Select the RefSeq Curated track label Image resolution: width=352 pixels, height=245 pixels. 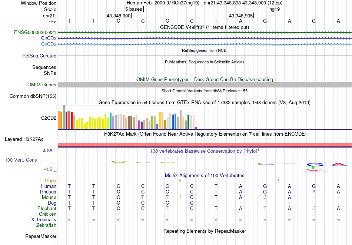tap(39, 56)
